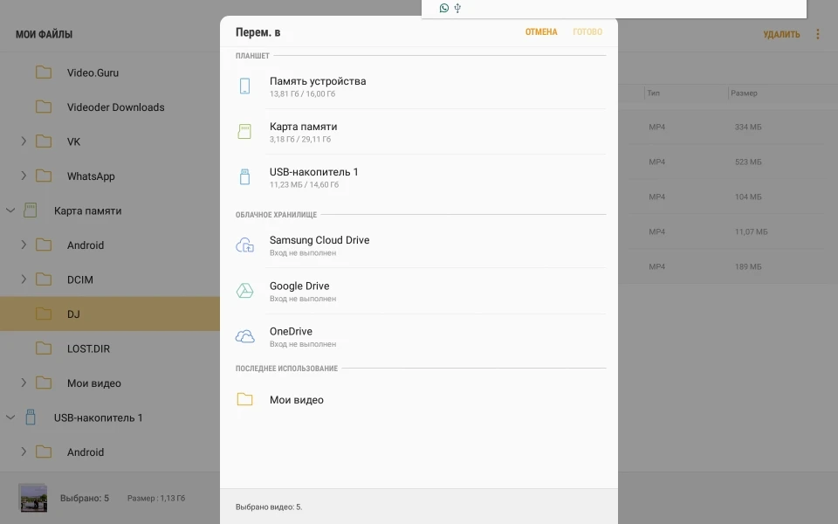Click the УДАЛИТЬ delete button
This screenshot has width=838, height=524.
tap(781, 34)
